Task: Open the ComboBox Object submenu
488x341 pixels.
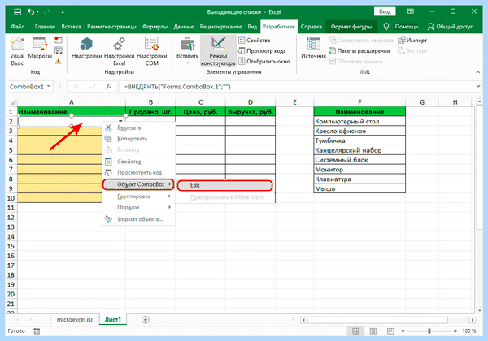Action: click(138, 184)
